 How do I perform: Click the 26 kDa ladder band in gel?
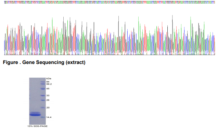pos(43,100)
